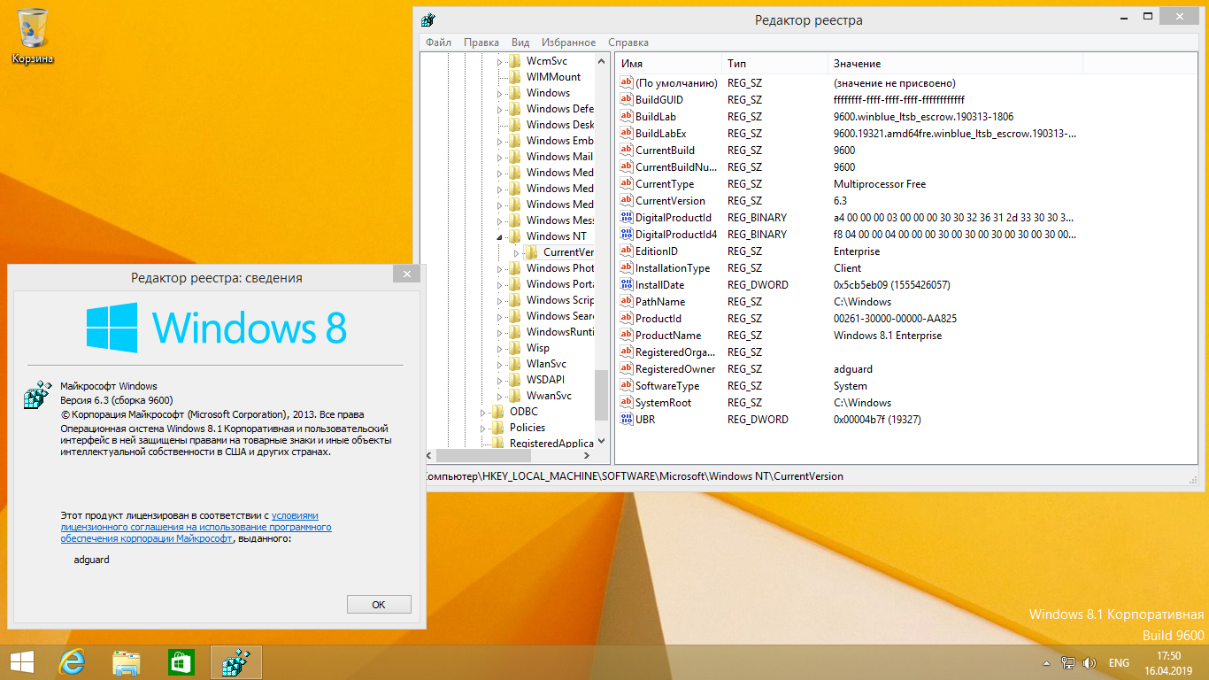Select the PathName value name
The width and height of the screenshot is (1209, 680).
pyautogui.click(x=660, y=302)
